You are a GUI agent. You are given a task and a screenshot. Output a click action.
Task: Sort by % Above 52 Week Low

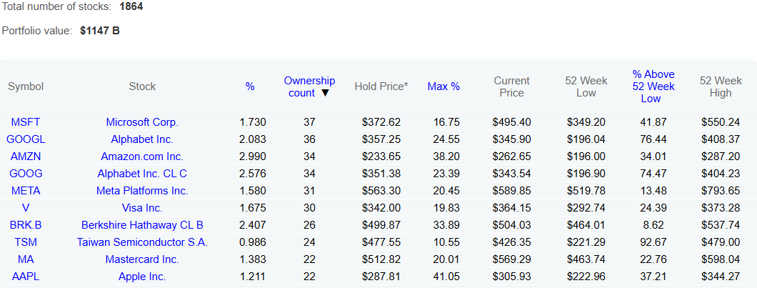(x=653, y=86)
